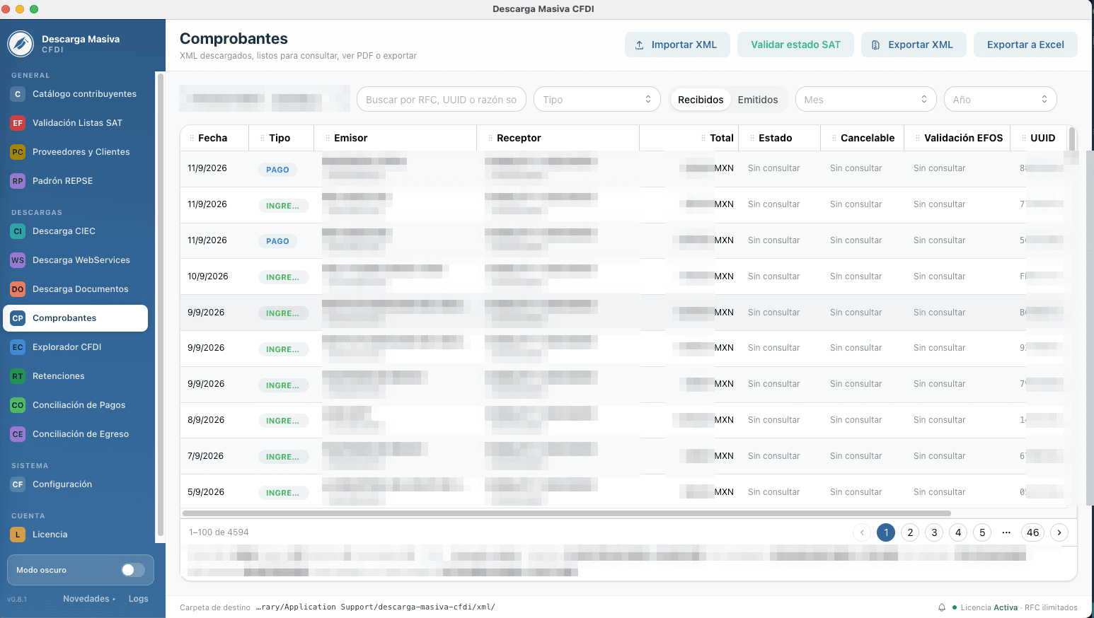Image resolution: width=1094 pixels, height=618 pixels.
Task: Click the RT icon for Retenciones
Action: point(18,376)
